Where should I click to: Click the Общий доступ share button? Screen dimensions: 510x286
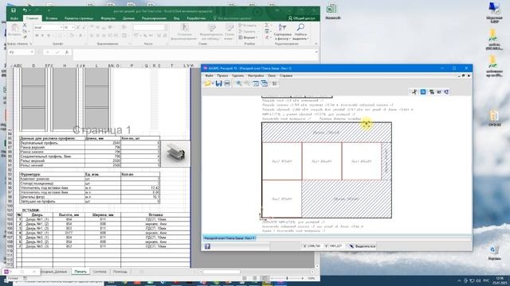click(x=301, y=18)
